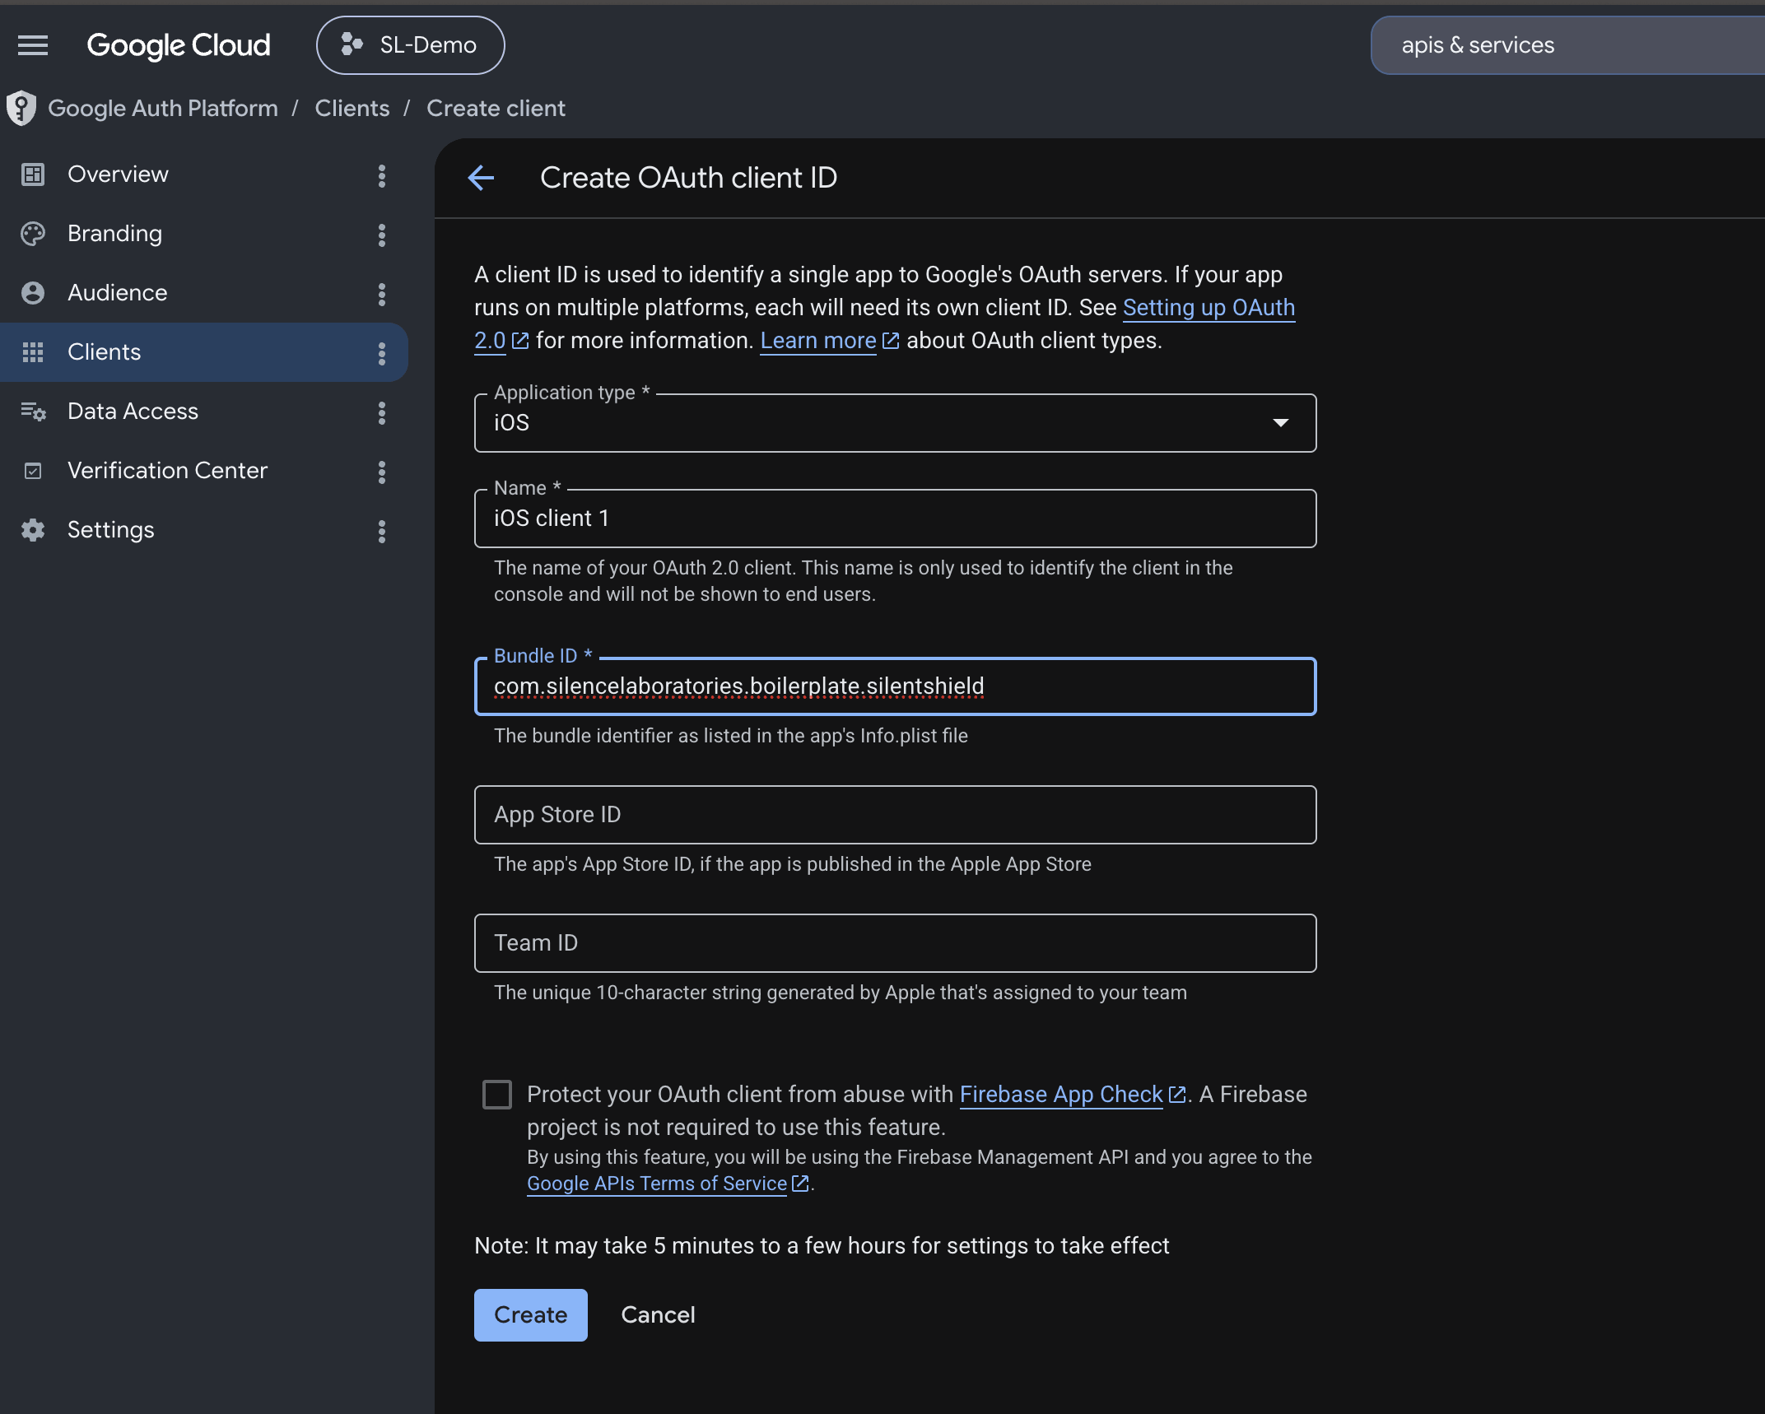
Task: Open Settings in the sidebar
Action: coord(203,530)
